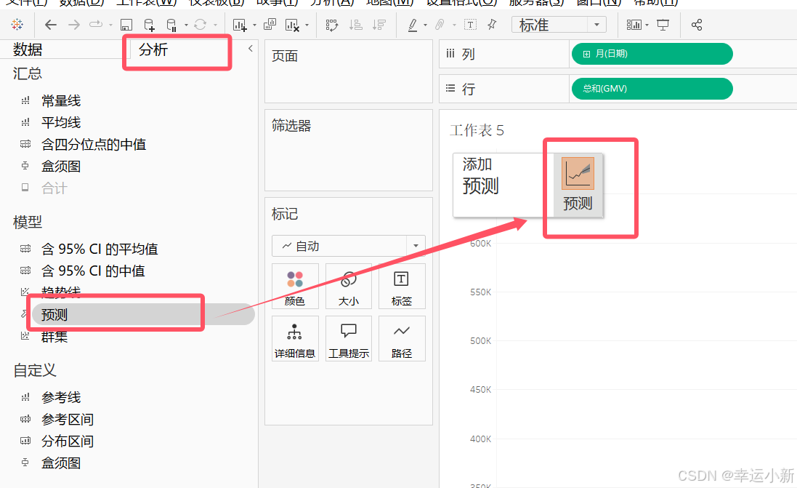Open the 颜色 color card in marks
The image size is (797, 488).
click(295, 286)
